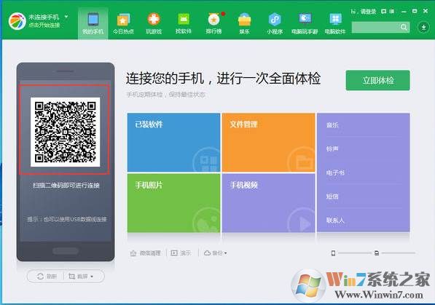Image resolution: width=435 pixels, height=305 pixels.
Task: Open the feedback chat icon
Action: click(x=384, y=12)
